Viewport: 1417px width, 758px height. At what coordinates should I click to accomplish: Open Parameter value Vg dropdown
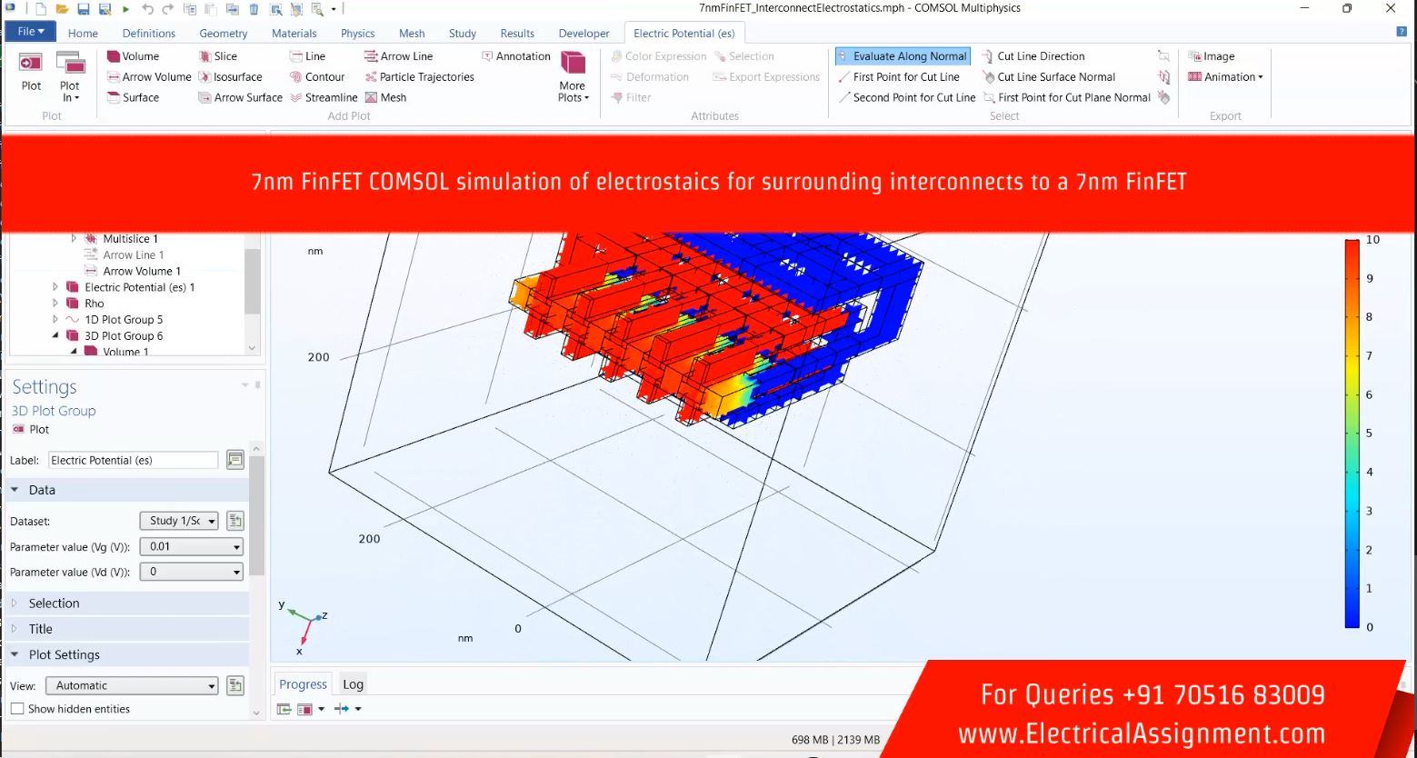point(191,546)
